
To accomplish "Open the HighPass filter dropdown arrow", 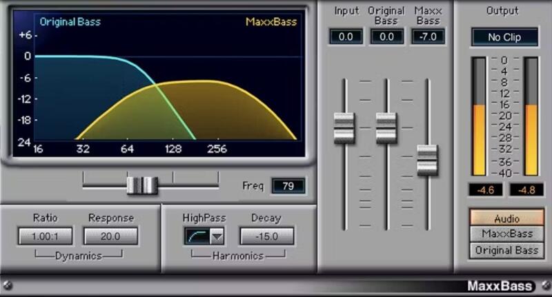I will coord(217,236).
